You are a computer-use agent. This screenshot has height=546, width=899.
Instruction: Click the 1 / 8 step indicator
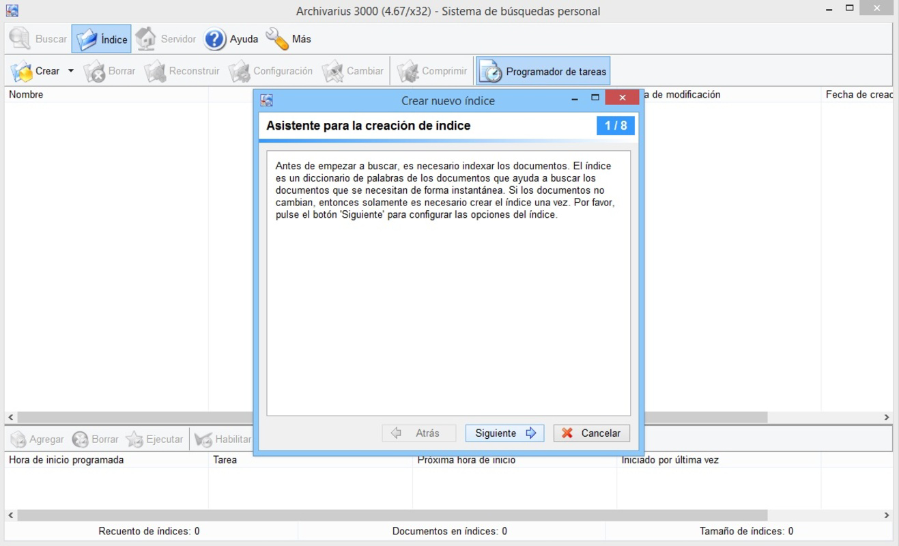[616, 126]
